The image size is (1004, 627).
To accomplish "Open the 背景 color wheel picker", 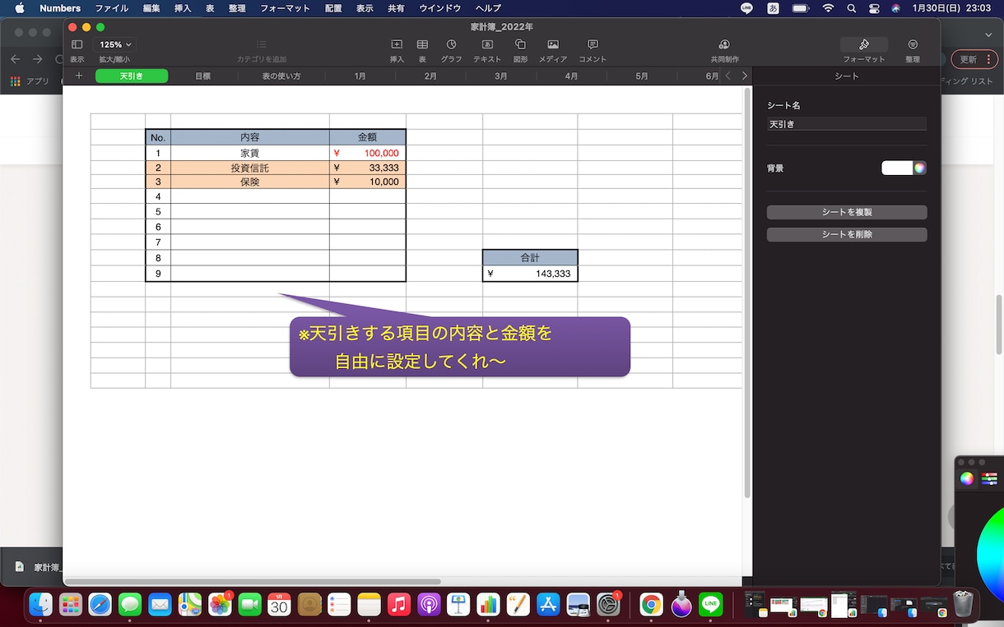I will 920,168.
